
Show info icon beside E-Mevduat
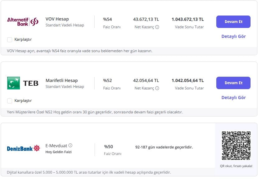point(70,145)
